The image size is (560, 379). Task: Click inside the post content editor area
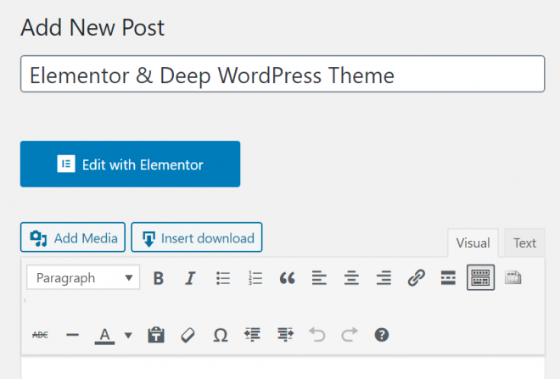point(283,368)
